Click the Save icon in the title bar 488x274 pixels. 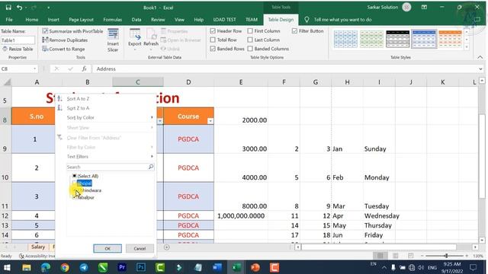8,7
